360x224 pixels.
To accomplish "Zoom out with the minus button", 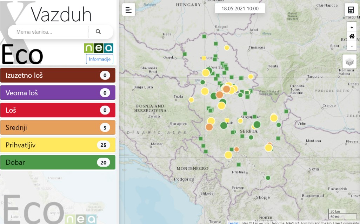I will (x=352, y=45).
